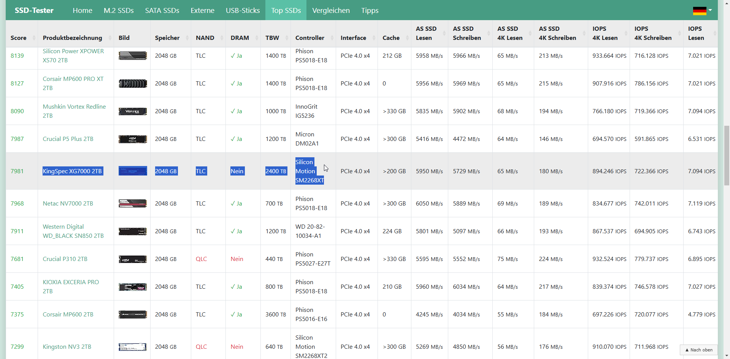The height and width of the screenshot is (359, 730).
Task: Open USB-Sticks navigation item
Action: point(243,11)
